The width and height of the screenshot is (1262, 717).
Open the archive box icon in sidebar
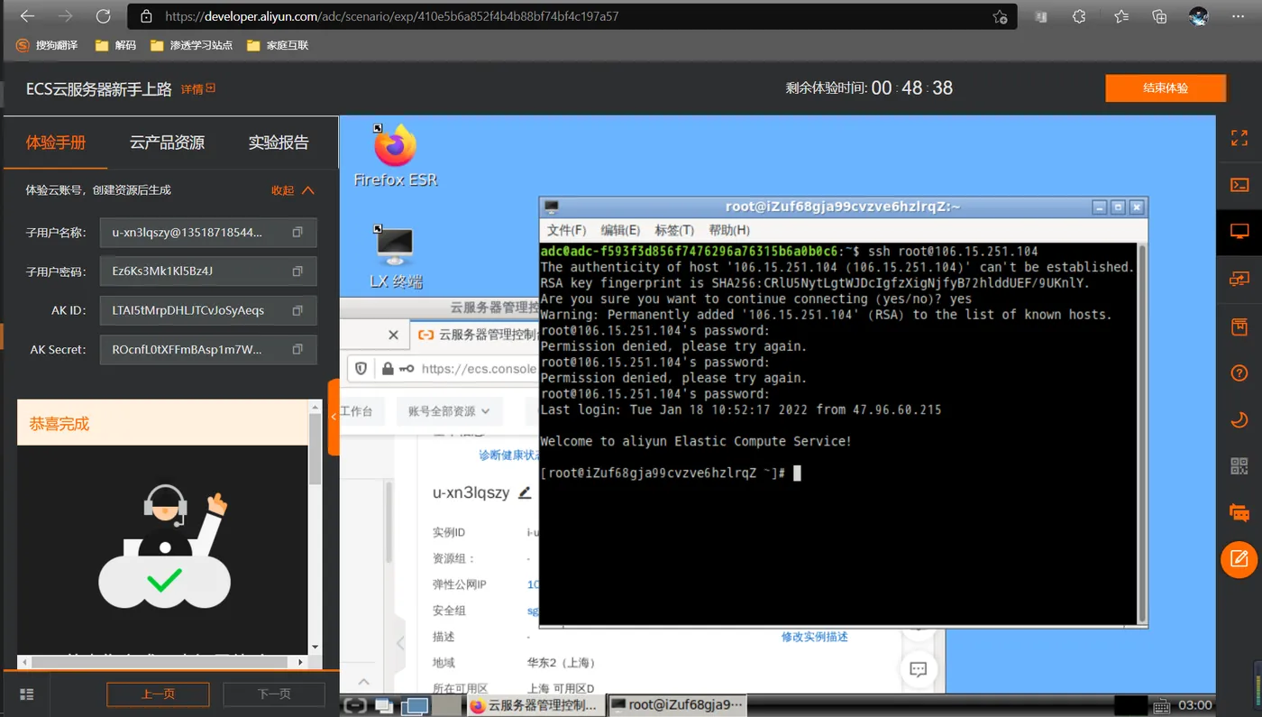(1239, 326)
